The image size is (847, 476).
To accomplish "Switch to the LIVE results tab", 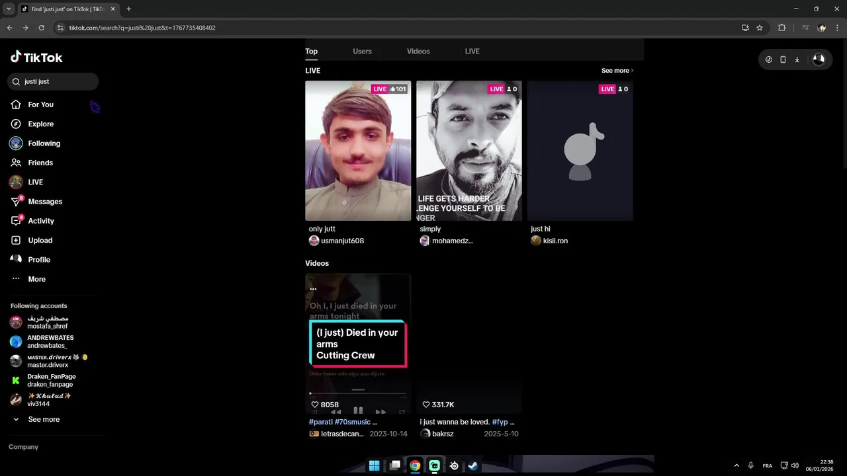I will click(472, 51).
